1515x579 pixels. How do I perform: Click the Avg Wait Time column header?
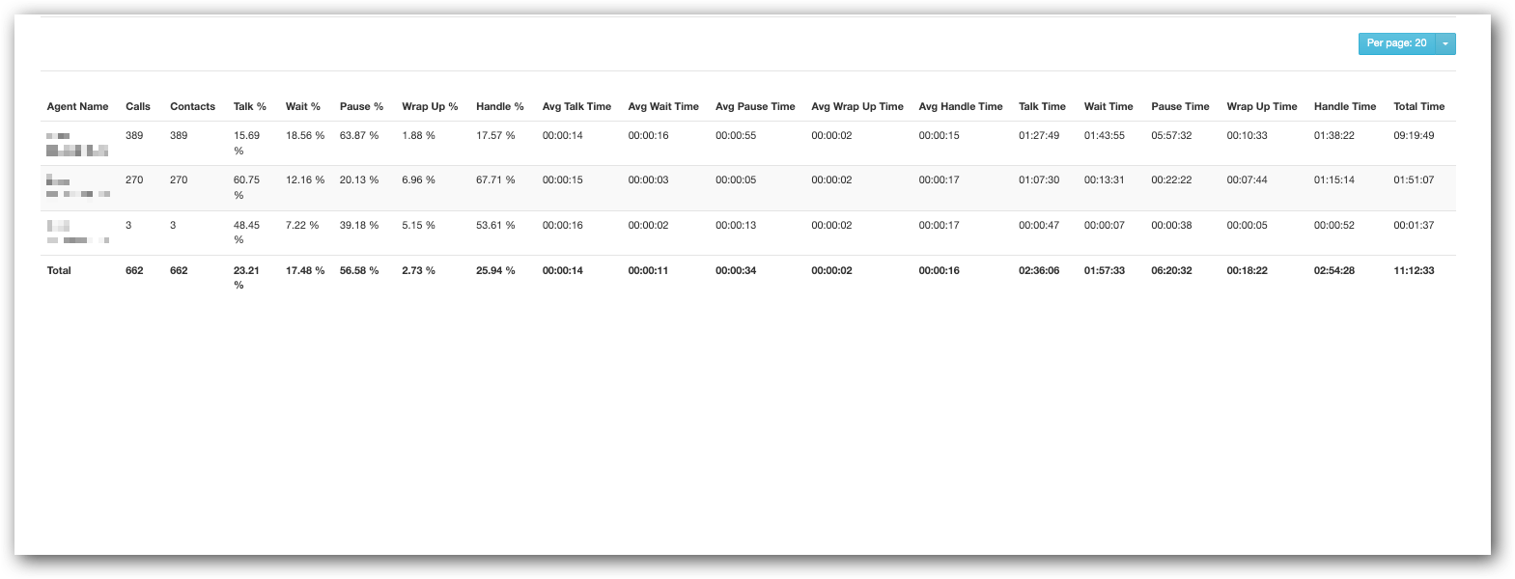[663, 107]
